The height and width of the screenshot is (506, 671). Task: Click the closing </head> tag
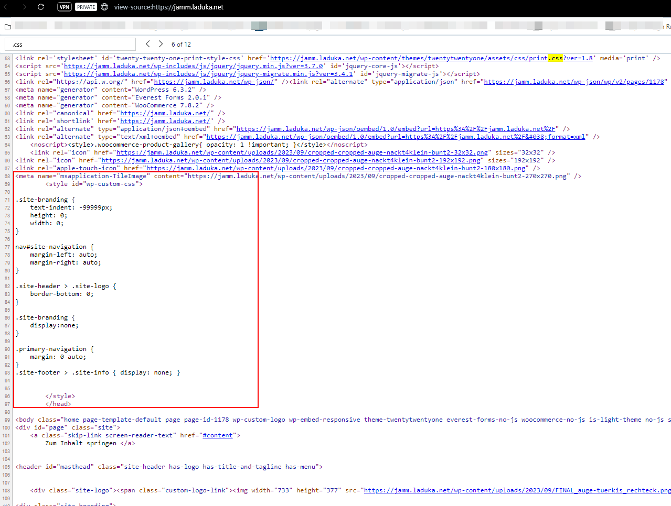(58, 404)
